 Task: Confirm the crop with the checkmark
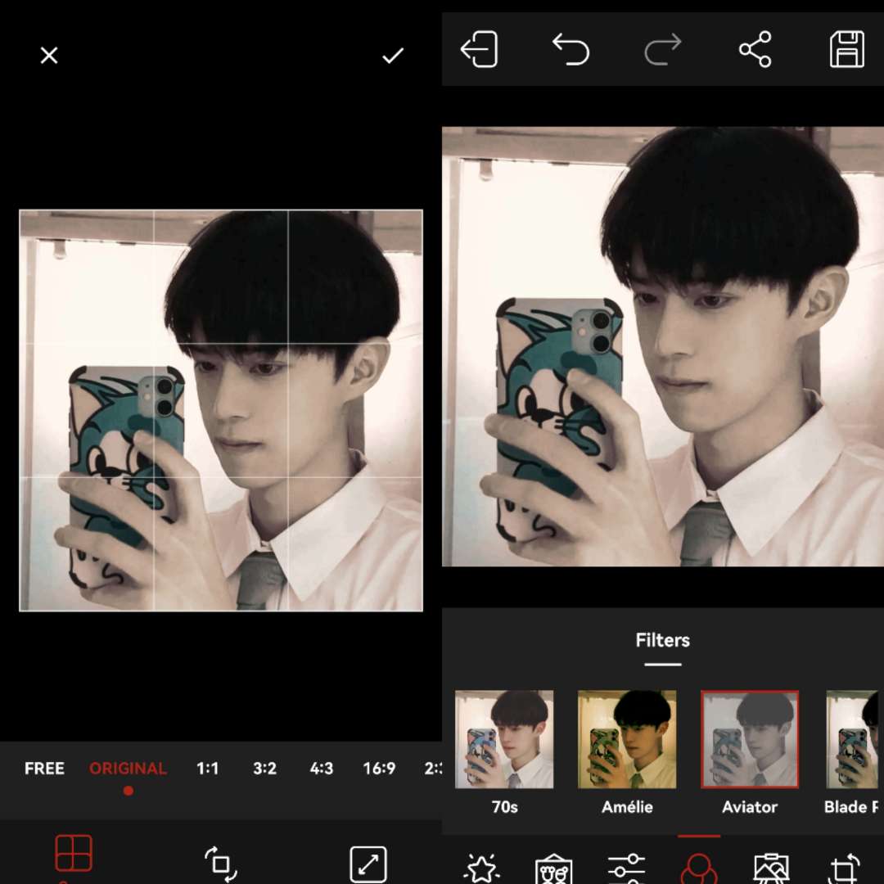click(x=393, y=56)
